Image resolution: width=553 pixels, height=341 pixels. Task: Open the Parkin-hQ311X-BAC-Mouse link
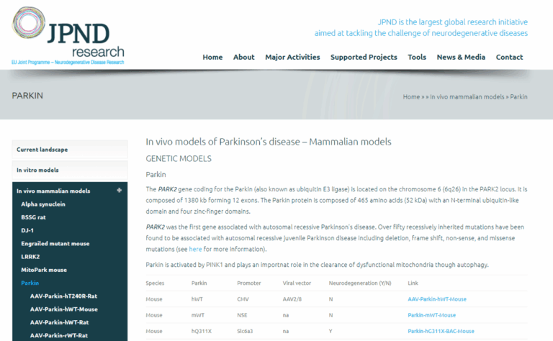(x=441, y=331)
